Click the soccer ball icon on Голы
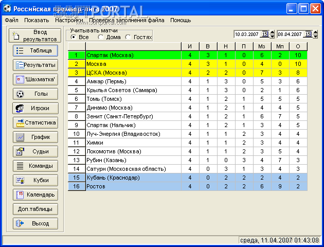This screenshot has width=324, height=247. [x=20, y=94]
